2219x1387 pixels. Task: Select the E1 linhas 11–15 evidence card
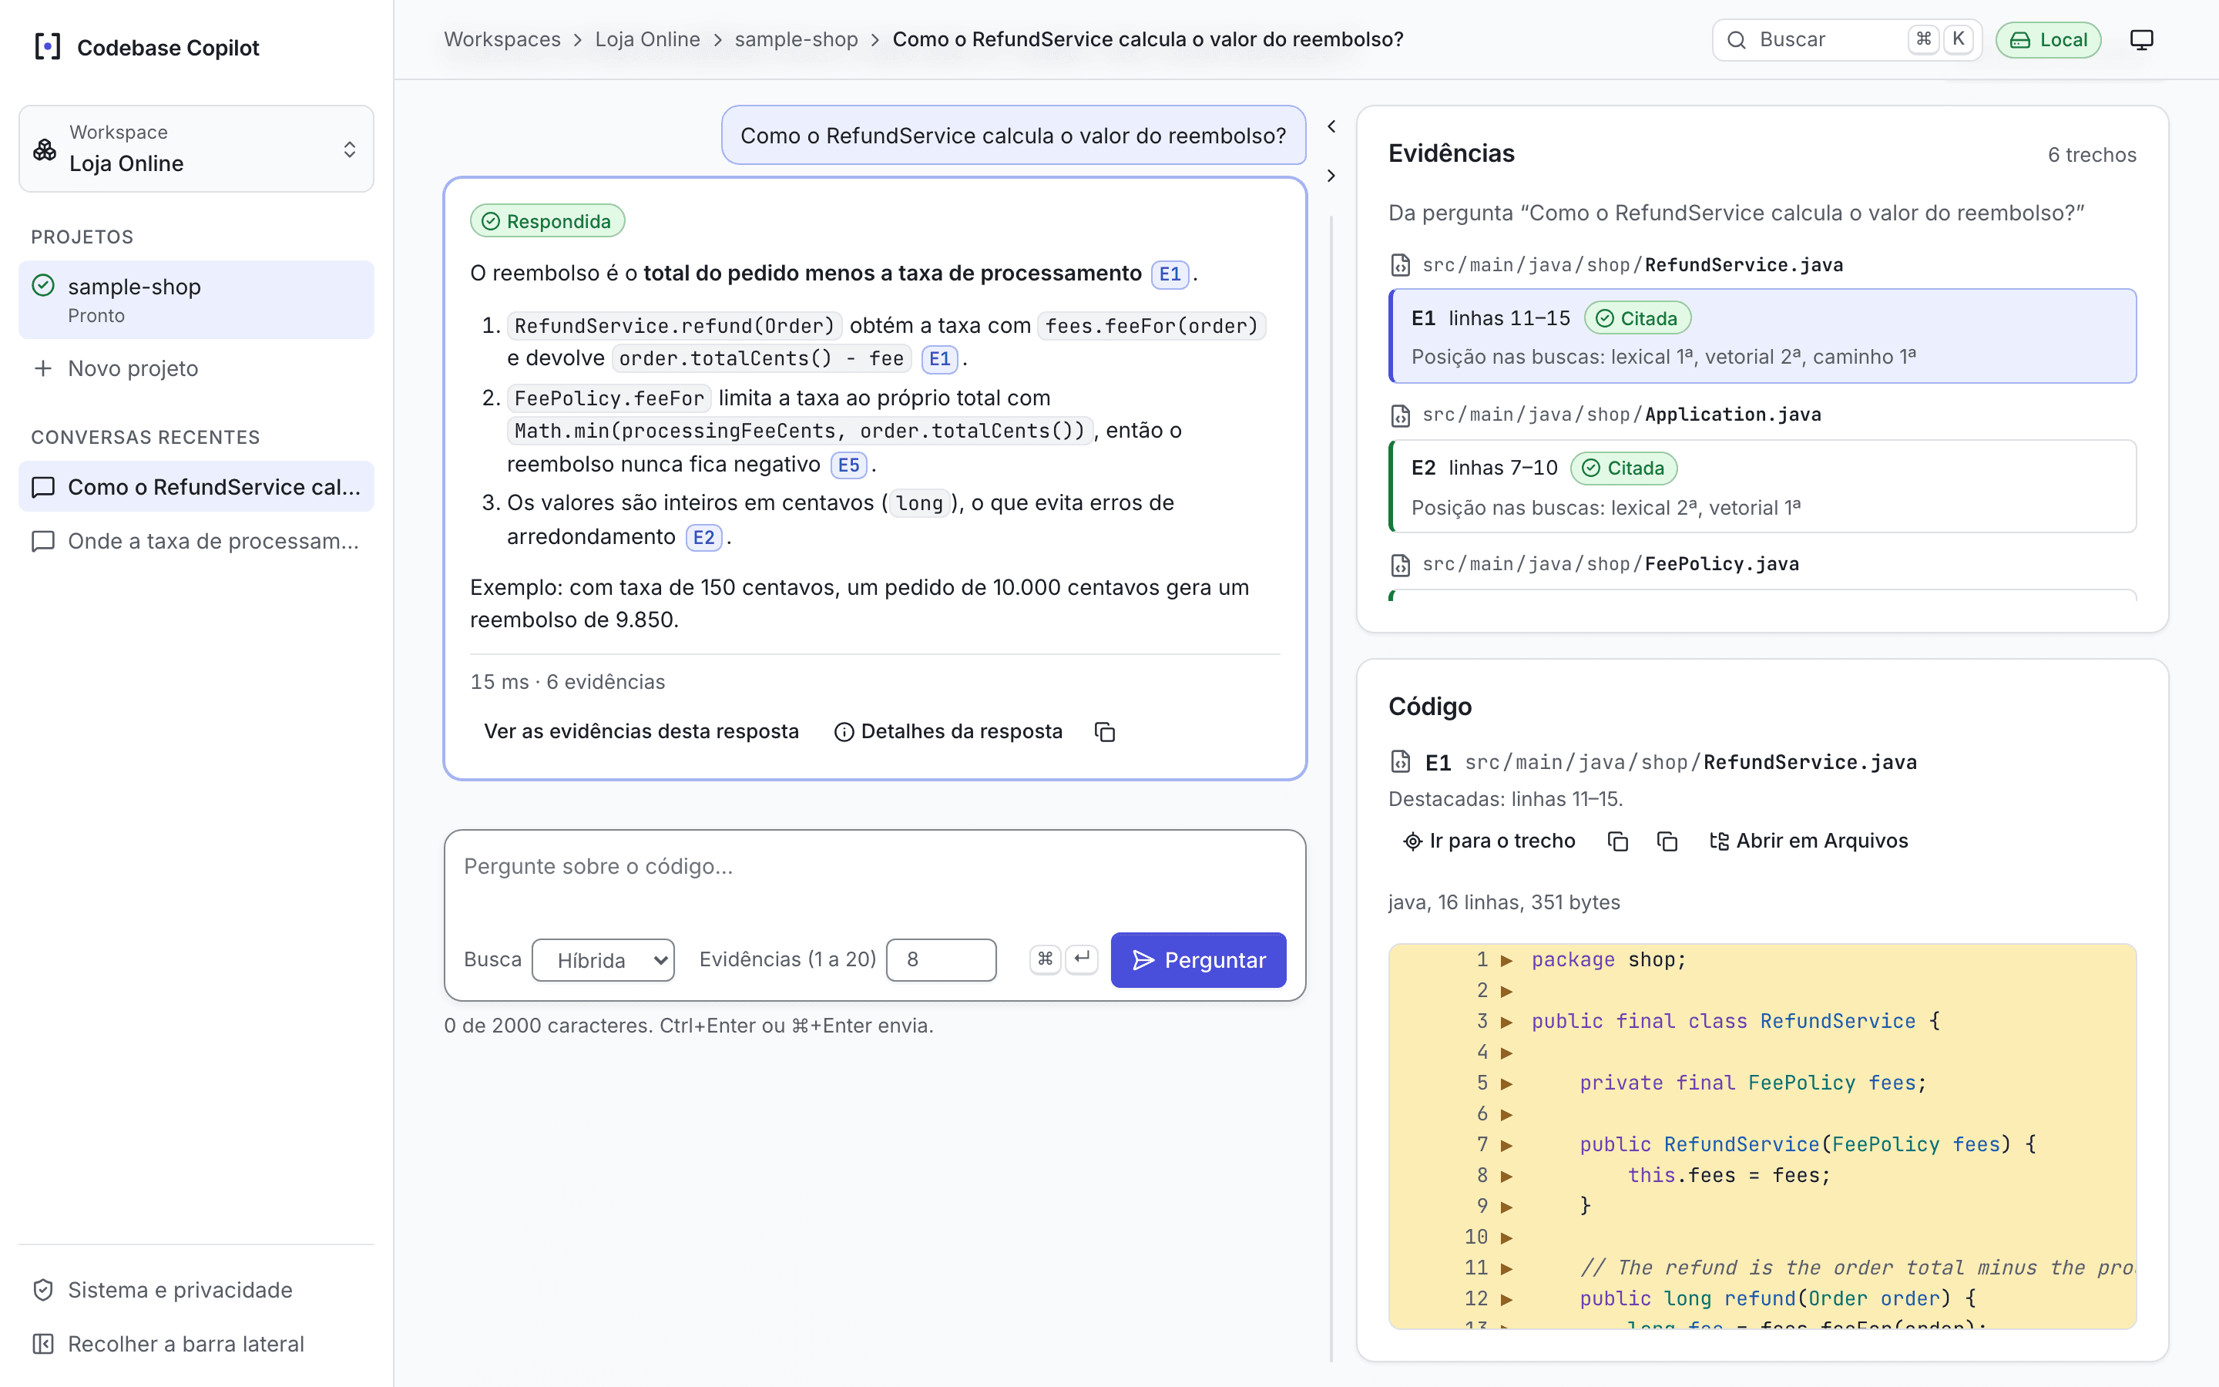(1761, 336)
